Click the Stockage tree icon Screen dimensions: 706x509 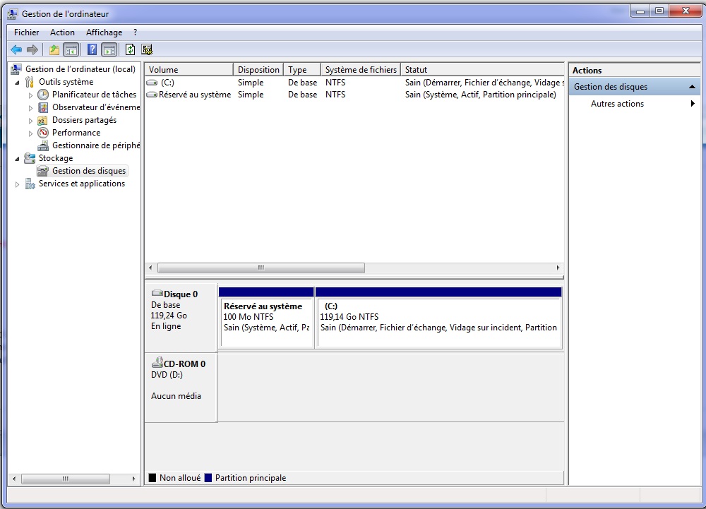pos(30,158)
